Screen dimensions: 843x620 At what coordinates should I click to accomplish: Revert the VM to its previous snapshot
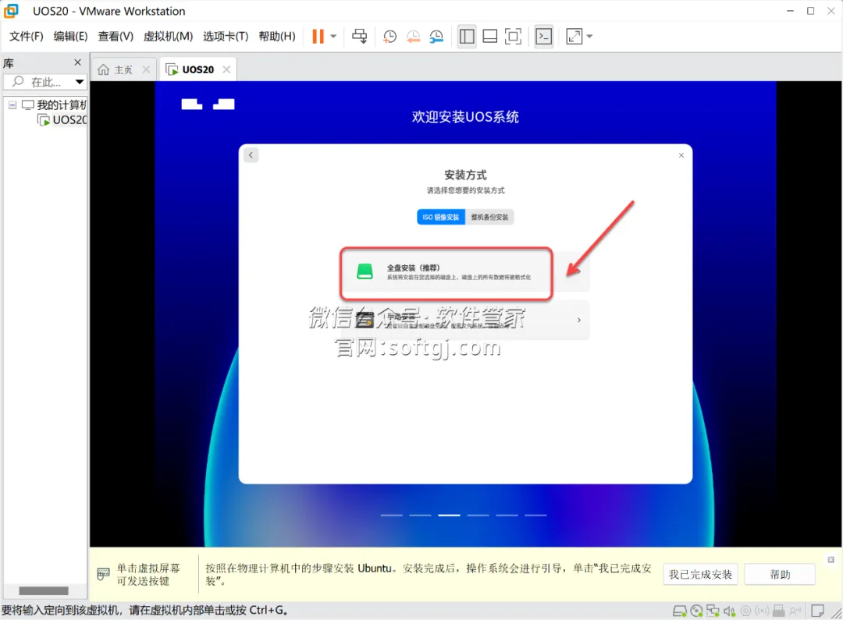tap(413, 36)
